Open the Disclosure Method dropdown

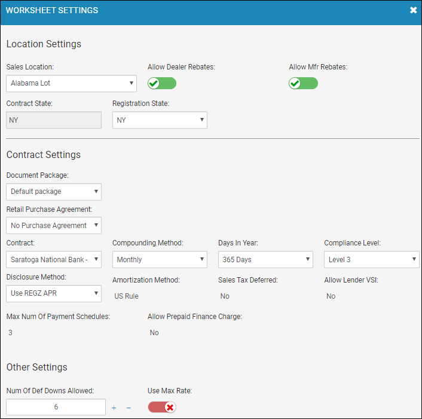pos(54,293)
